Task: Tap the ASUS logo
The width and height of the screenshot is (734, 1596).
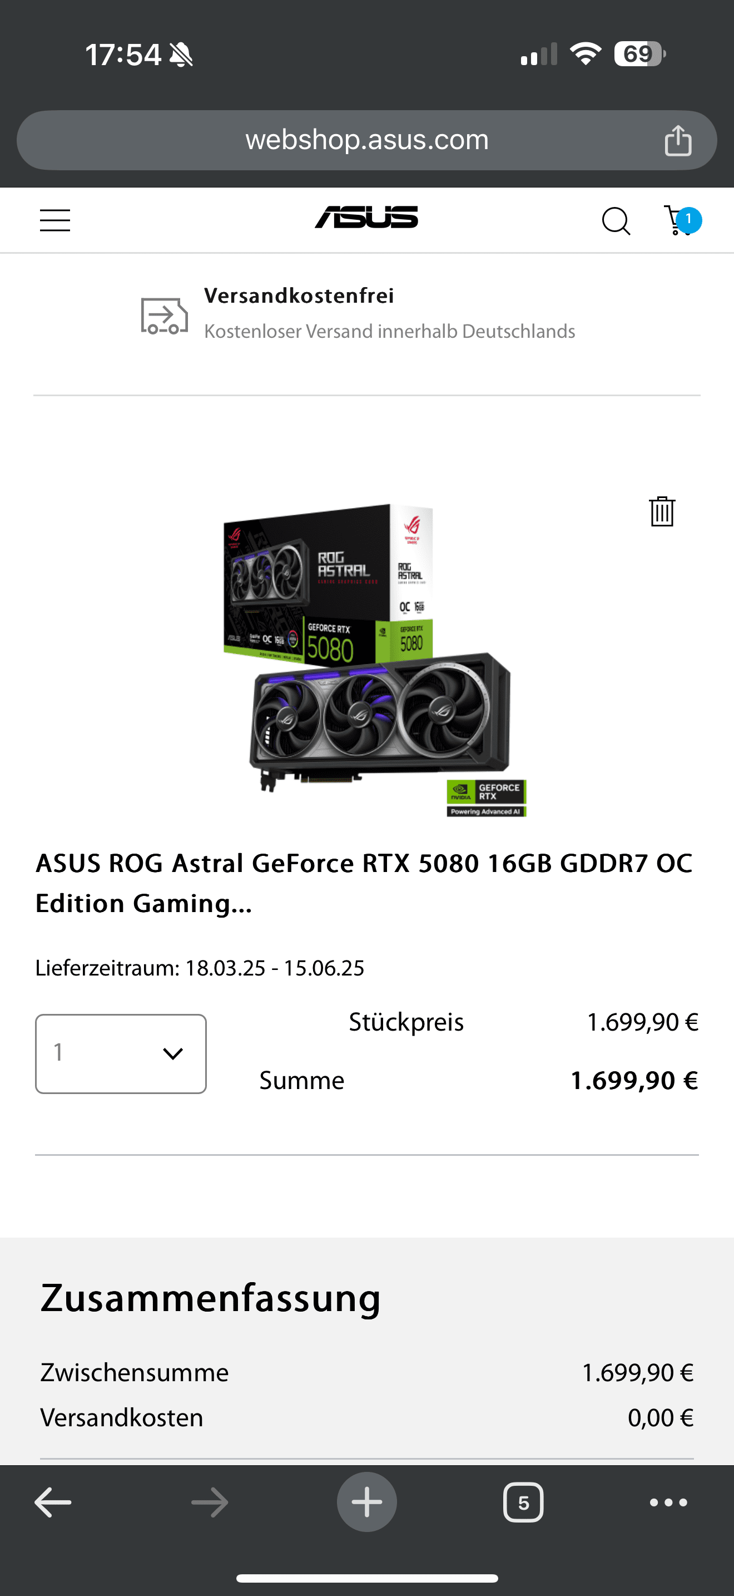Action: click(366, 218)
